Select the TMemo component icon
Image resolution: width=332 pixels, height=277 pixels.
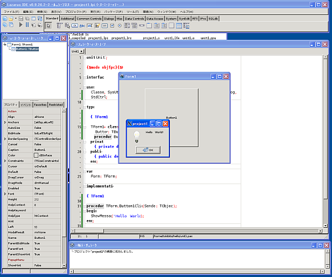[x=97, y=26]
